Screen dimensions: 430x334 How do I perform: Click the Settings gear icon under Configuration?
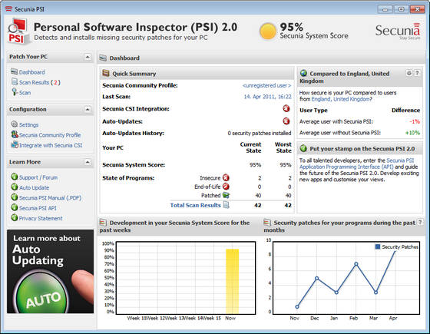tap(15, 124)
